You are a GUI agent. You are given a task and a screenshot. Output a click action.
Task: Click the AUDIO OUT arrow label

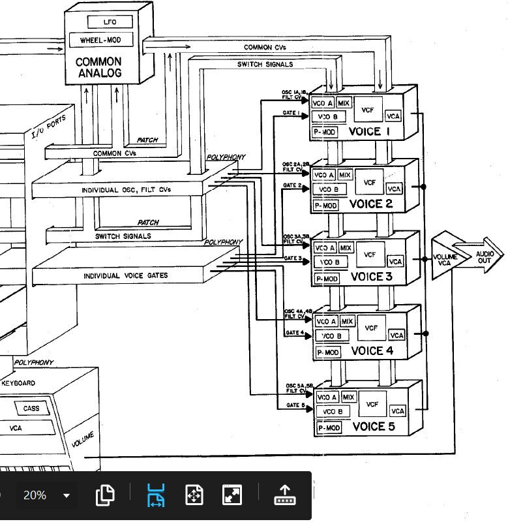tap(485, 257)
